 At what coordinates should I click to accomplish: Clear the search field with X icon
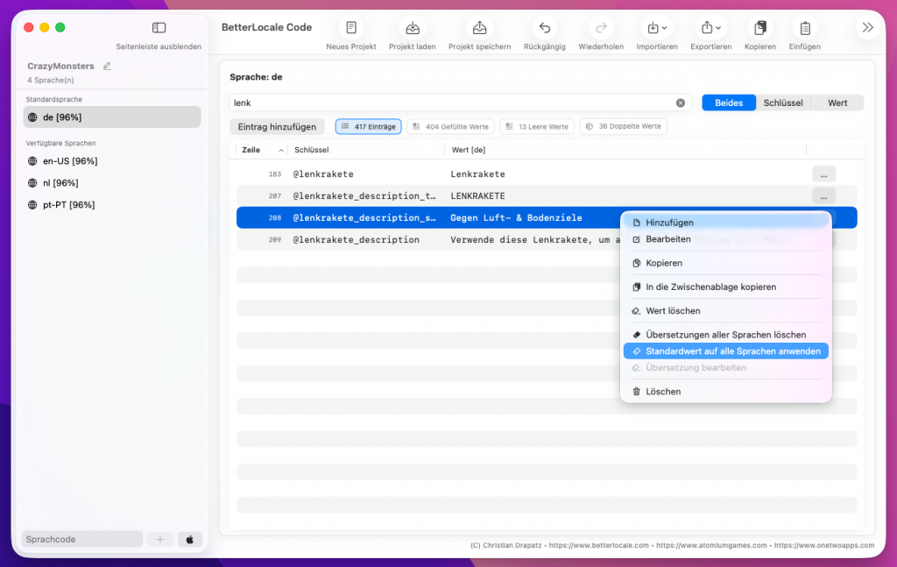tap(681, 103)
